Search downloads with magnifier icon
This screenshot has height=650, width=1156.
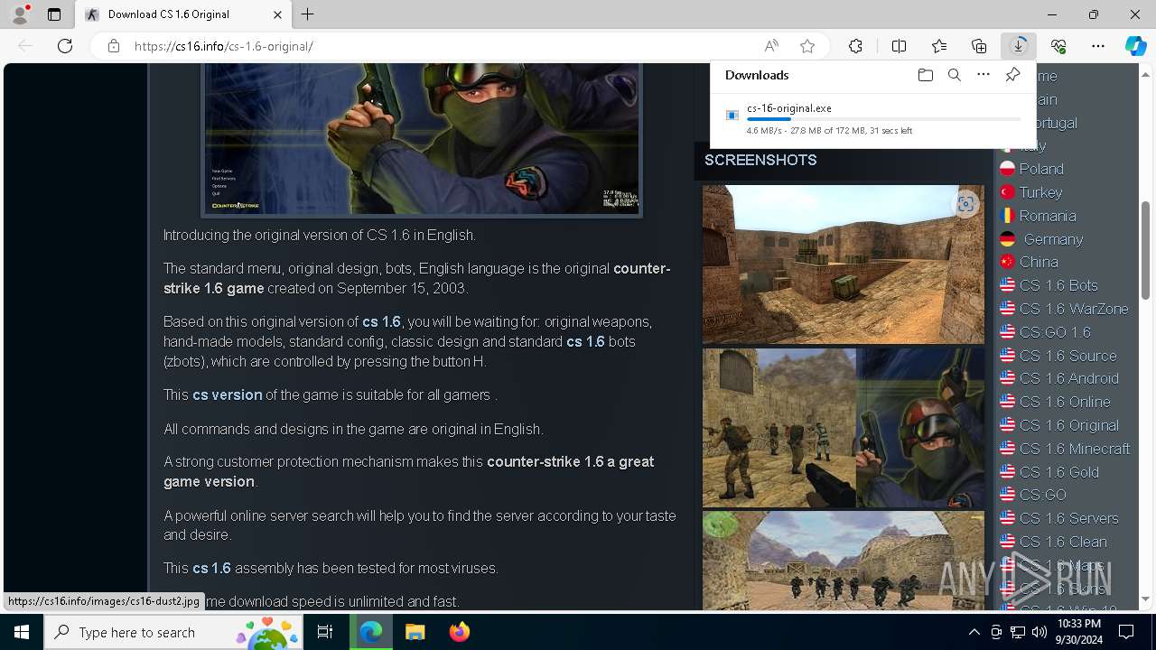[955, 75]
